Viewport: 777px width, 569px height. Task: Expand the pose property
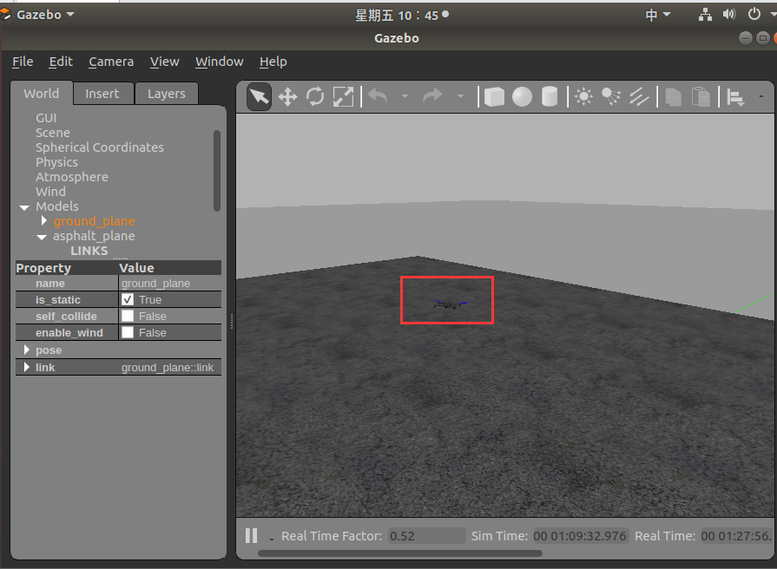point(27,350)
